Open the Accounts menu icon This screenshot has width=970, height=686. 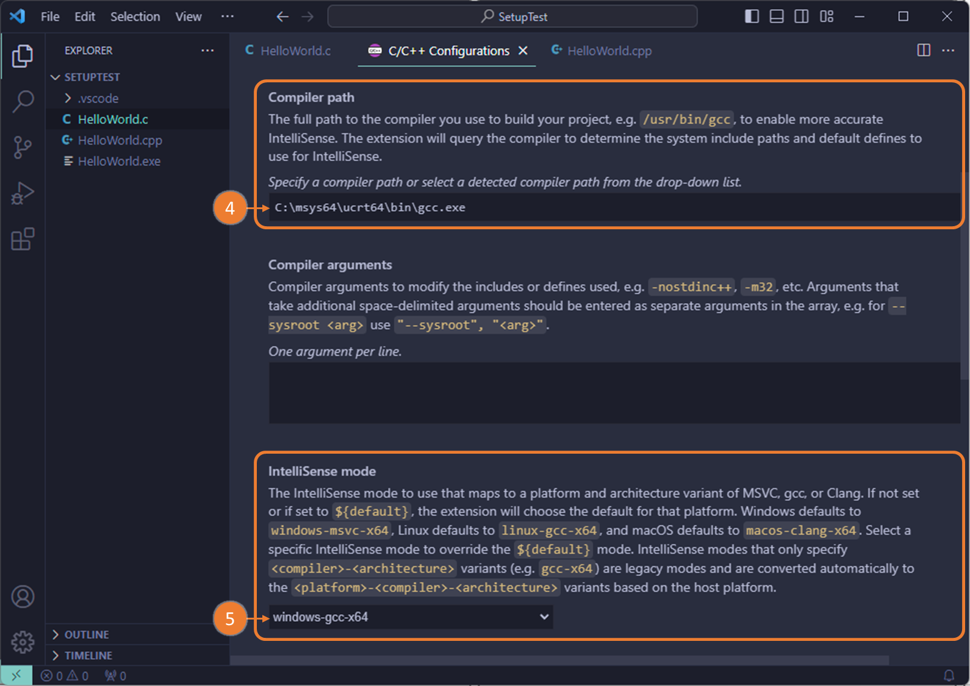tap(23, 596)
